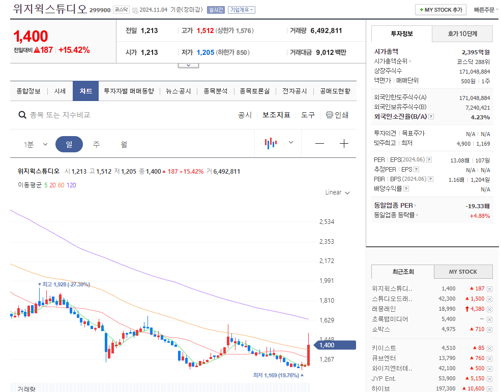Click the search magnifier icon
The image size is (501, 392).
tap(22, 115)
